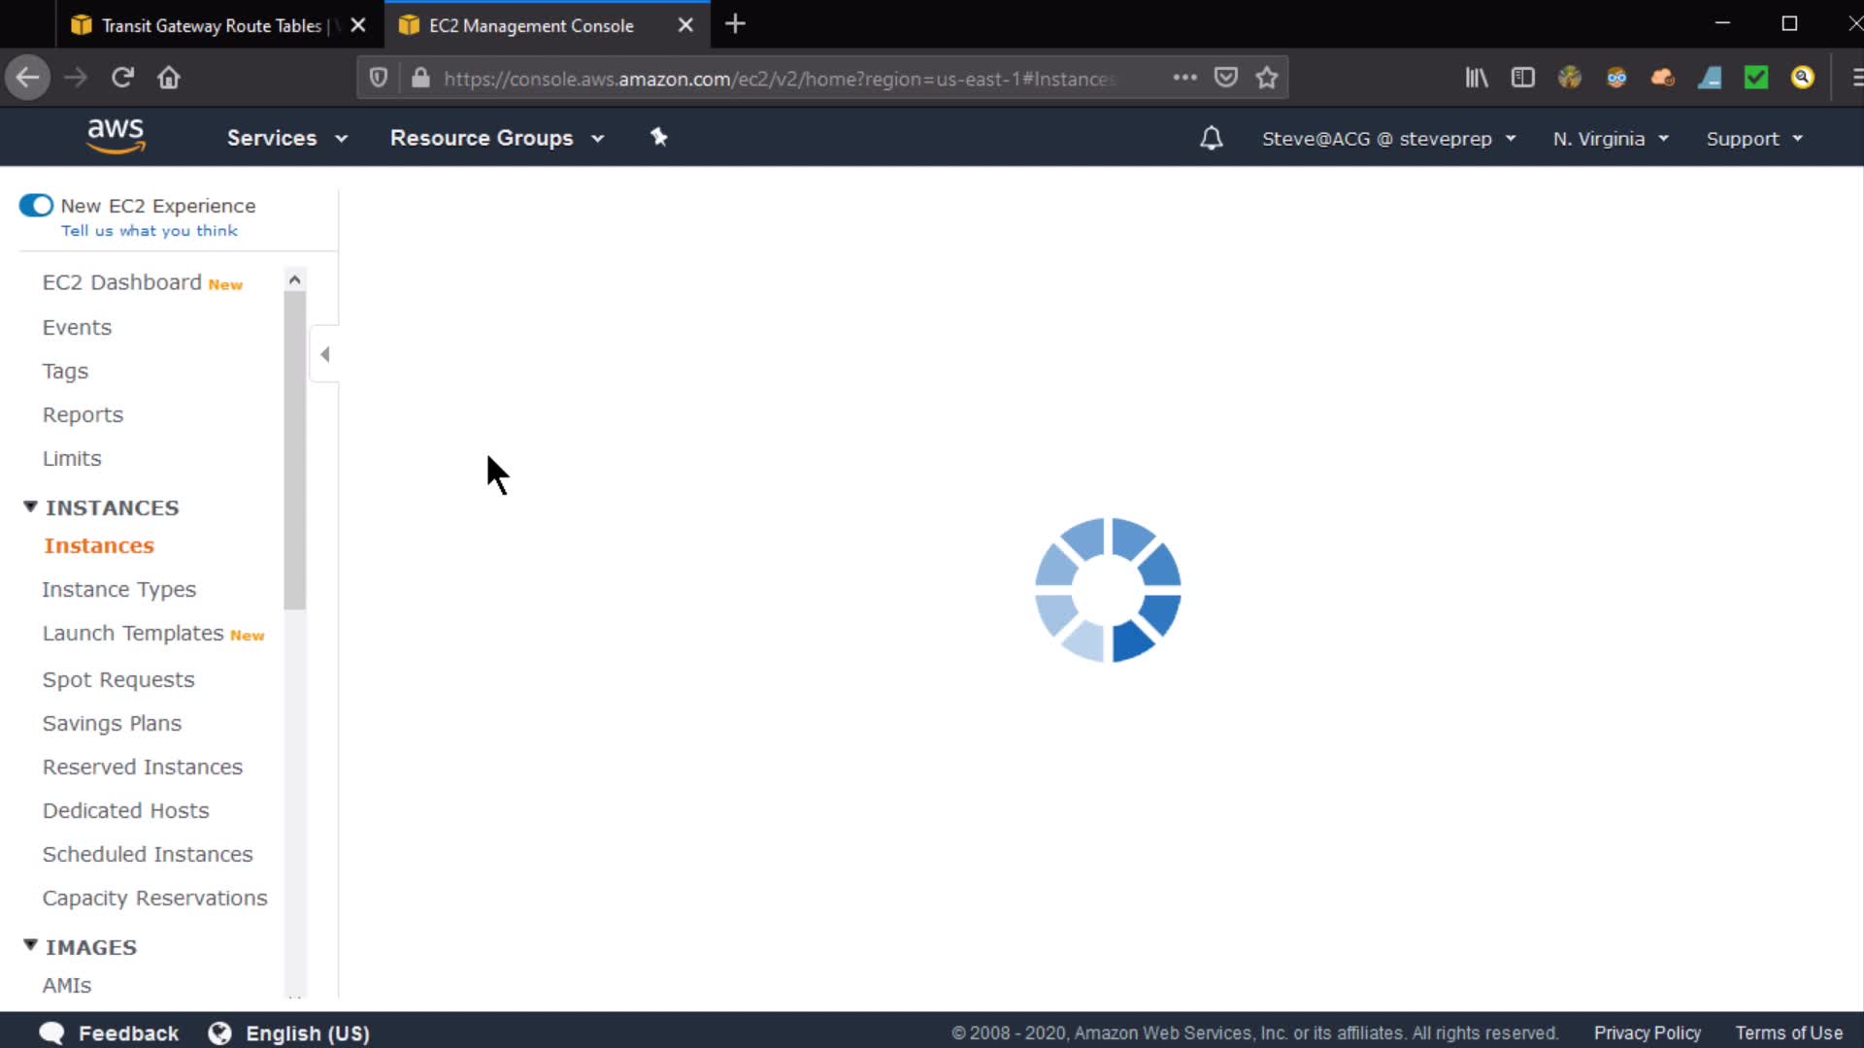This screenshot has width=1864, height=1048.
Task: Open the N. Virginia region dropdown
Action: point(1610,139)
